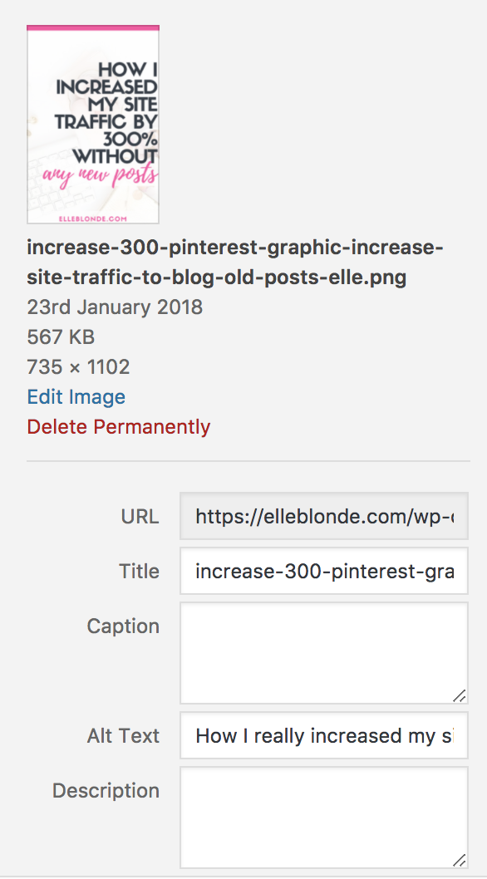
Task: Click into the Title input field
Action: coord(324,571)
